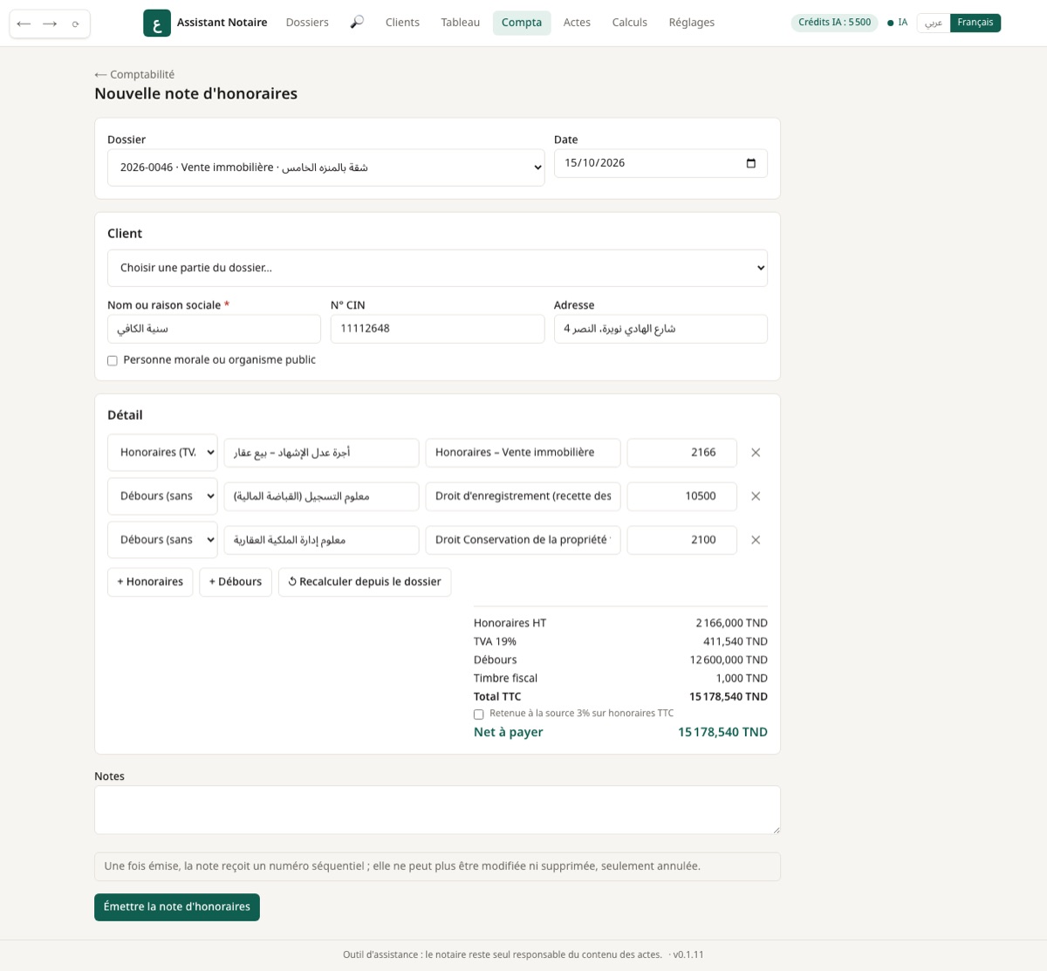Image resolution: width=1047 pixels, height=971 pixels.
Task: Open the Réglages menu
Action: coord(692,23)
